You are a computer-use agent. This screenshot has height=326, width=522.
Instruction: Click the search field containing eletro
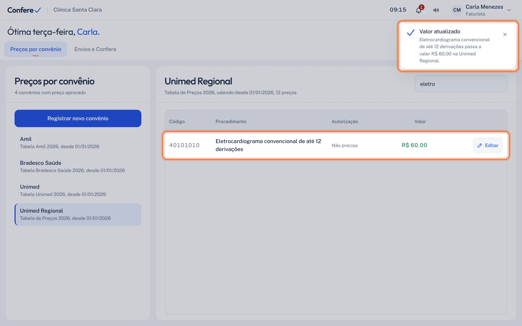pyautogui.click(x=461, y=84)
